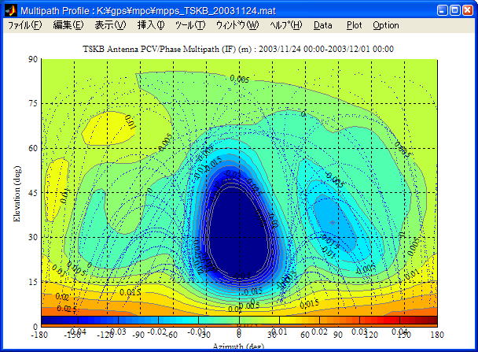Open the 挿入(I) menu
478x352 pixels.
point(151,25)
